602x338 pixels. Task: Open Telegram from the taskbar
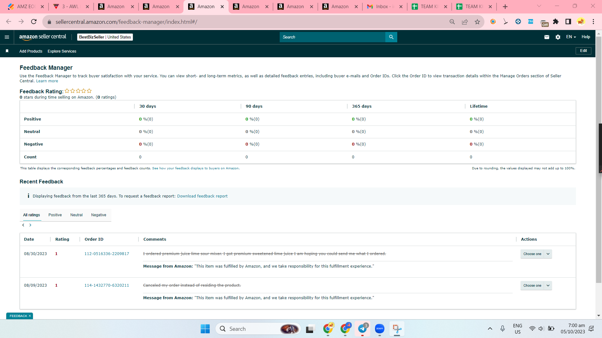pos(362,329)
